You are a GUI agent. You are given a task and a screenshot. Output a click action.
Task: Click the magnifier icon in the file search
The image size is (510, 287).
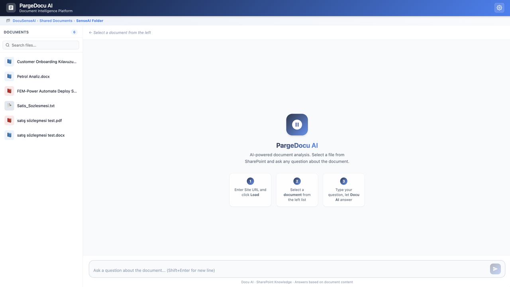point(8,45)
